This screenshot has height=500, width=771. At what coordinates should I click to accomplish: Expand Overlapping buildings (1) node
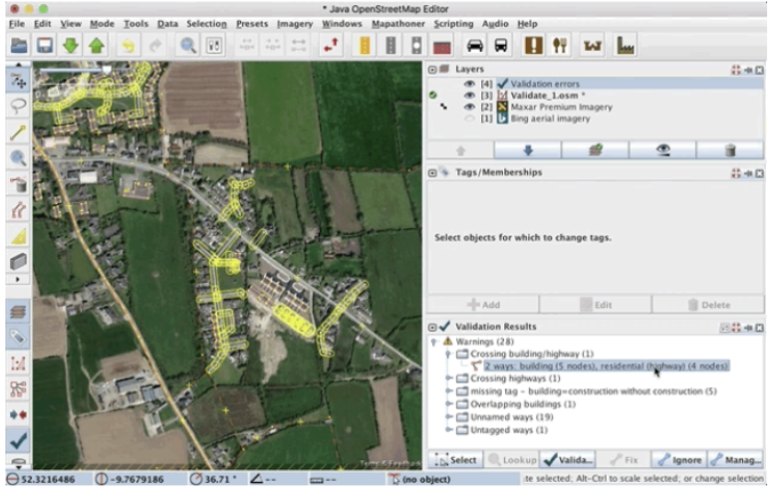448,403
